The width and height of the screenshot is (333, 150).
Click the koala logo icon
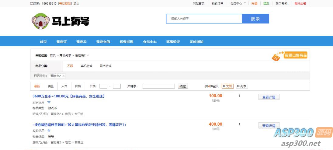click(40, 21)
